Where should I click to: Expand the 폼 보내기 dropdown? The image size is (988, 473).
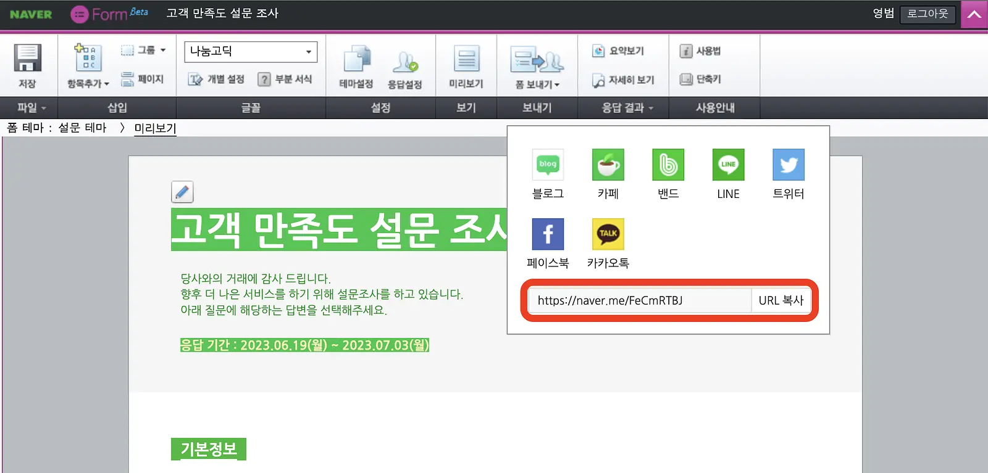coord(537,84)
